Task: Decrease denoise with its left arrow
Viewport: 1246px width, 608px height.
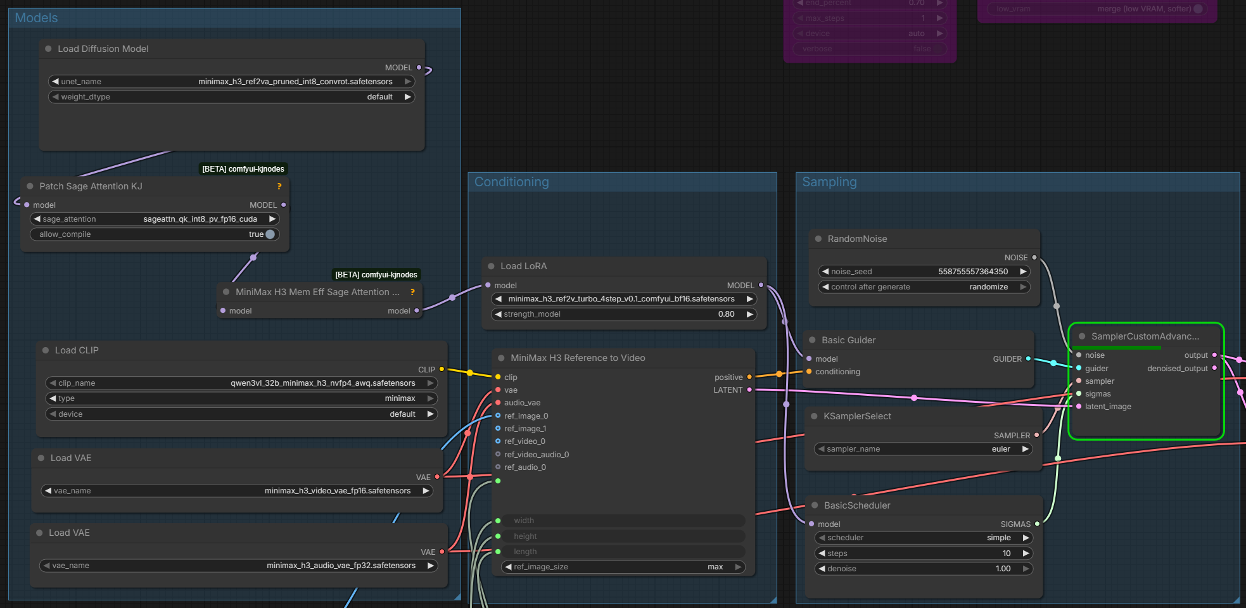Action: point(822,569)
